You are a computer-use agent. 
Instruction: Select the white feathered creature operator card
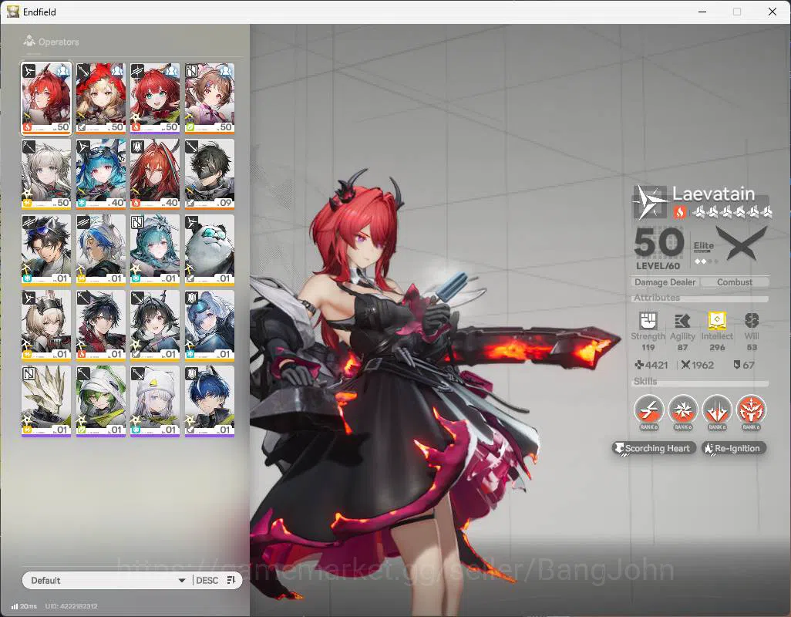click(x=46, y=401)
